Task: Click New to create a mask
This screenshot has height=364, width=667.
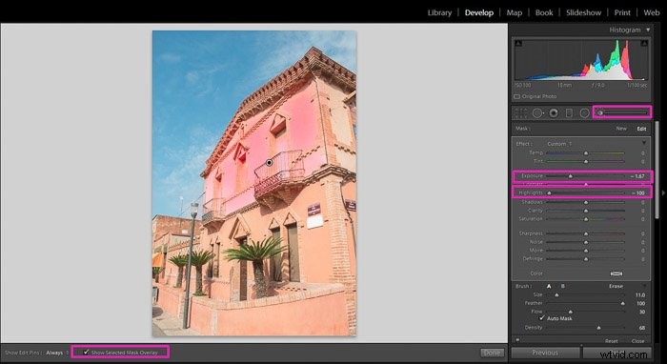Action: click(x=621, y=129)
